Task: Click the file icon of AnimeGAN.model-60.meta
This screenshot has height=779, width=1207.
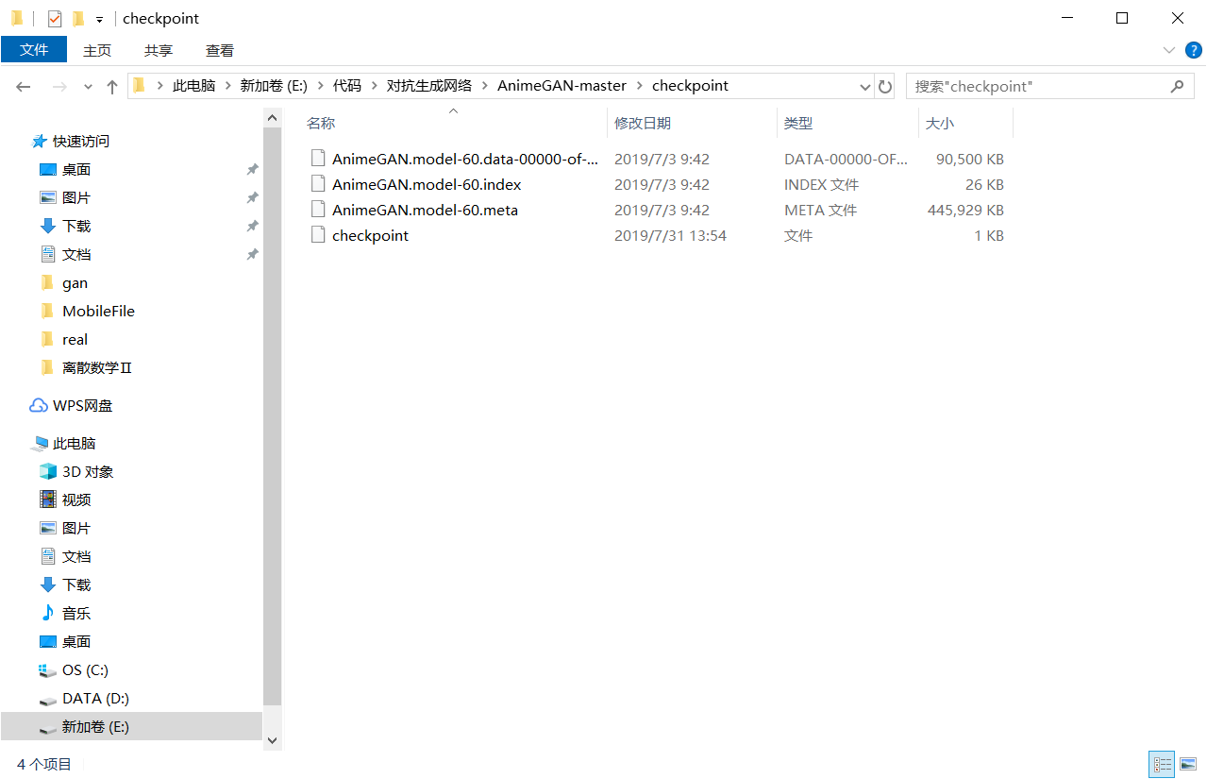Action: [x=318, y=210]
